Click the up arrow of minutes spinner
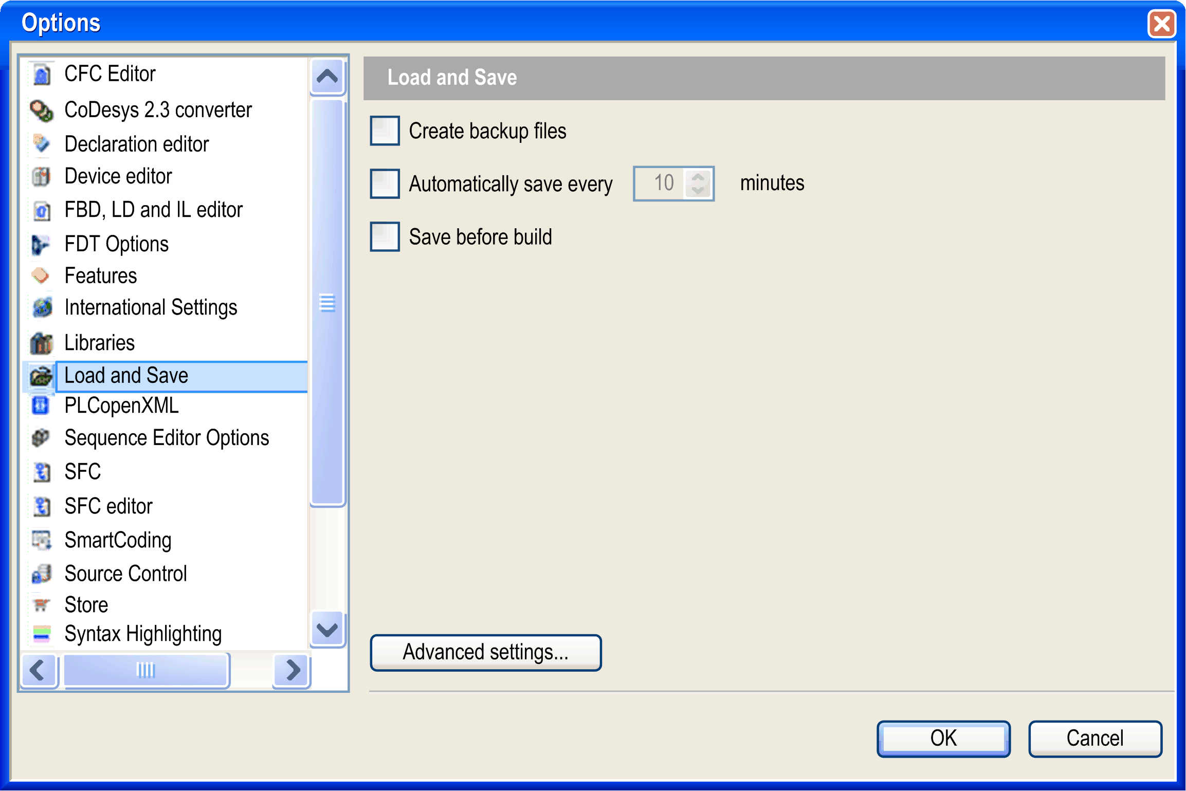 [698, 176]
